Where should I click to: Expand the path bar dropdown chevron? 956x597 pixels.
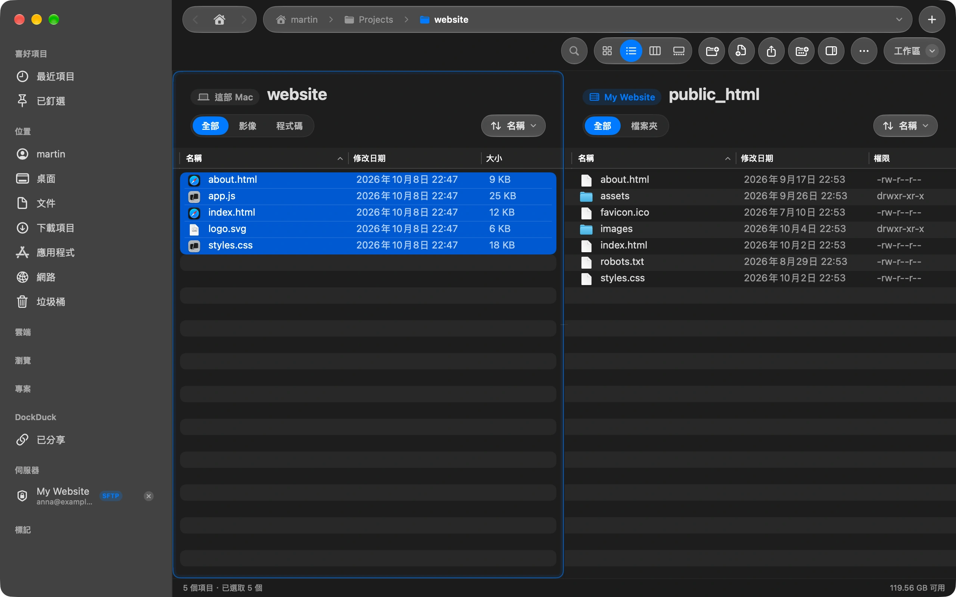tap(900, 19)
